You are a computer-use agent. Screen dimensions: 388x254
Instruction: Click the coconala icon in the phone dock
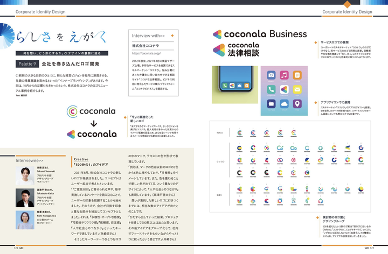click(232, 86)
